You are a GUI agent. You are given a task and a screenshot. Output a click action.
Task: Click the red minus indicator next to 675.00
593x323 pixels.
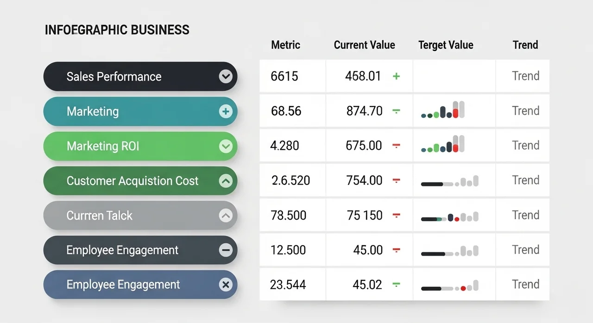point(396,146)
